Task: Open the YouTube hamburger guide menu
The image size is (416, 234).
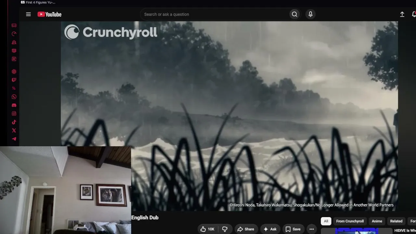Action: pyautogui.click(x=29, y=14)
